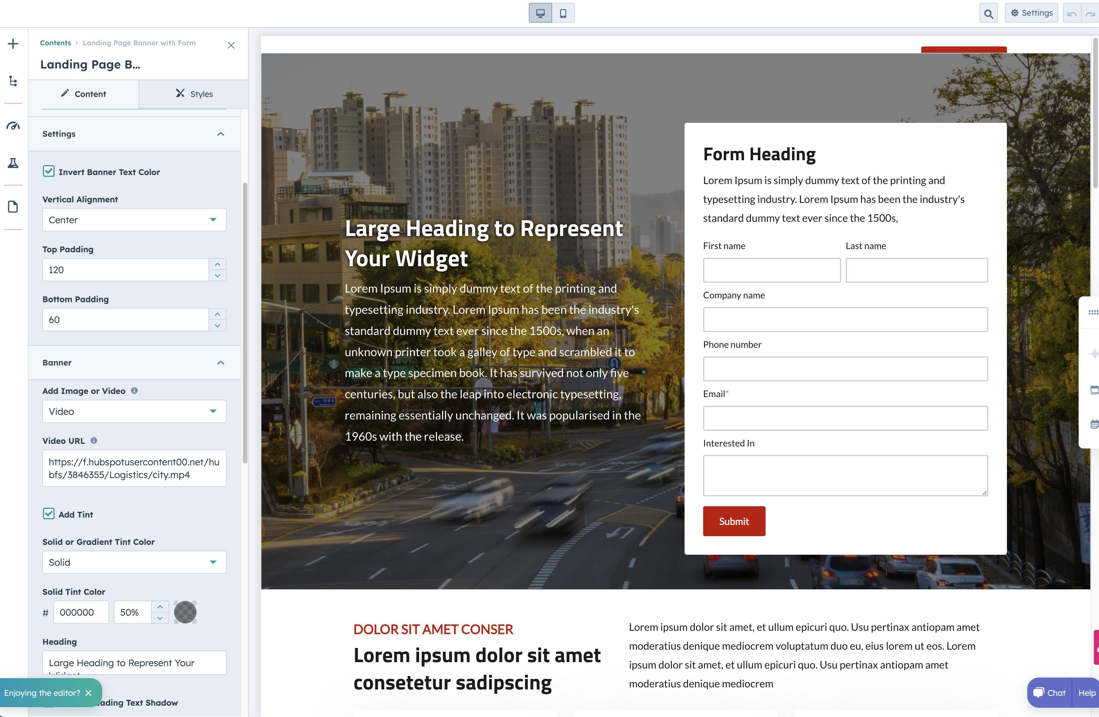
Task: Increase Top Padding value
Action: (218, 264)
